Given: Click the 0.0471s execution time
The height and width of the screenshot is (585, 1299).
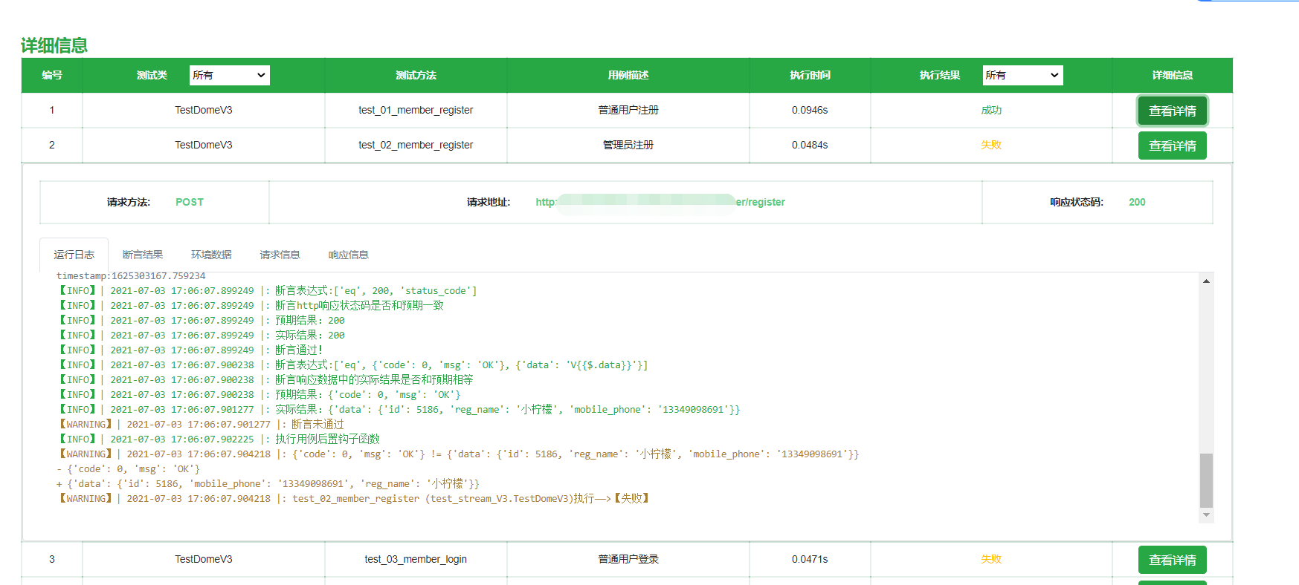Looking at the screenshot, I should [x=810, y=559].
